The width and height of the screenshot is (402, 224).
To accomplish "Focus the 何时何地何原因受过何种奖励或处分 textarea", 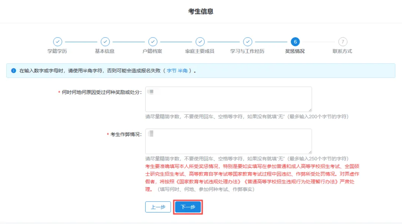I will pos(229,99).
